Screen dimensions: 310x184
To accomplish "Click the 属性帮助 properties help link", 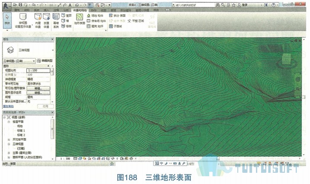I will [x=8, y=106].
